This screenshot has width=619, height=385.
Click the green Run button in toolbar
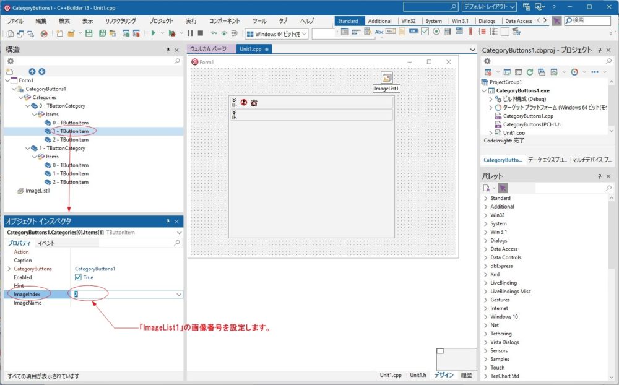(x=152, y=33)
